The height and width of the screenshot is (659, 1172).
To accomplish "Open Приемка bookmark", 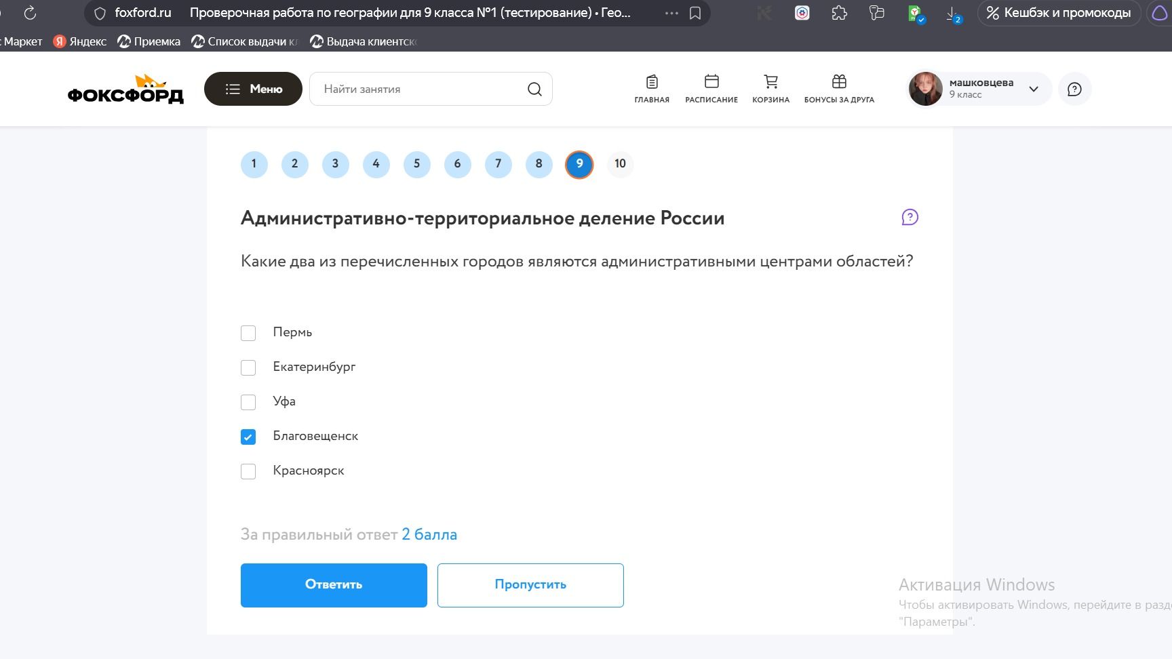I will point(149,41).
